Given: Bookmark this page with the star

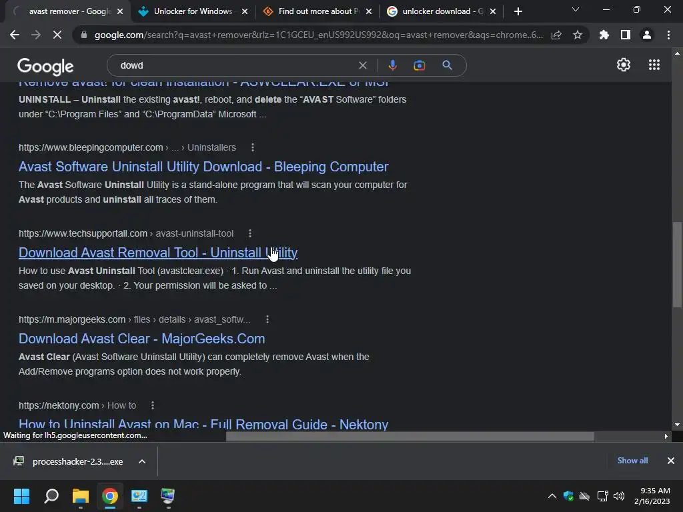Looking at the screenshot, I should pyautogui.click(x=578, y=35).
